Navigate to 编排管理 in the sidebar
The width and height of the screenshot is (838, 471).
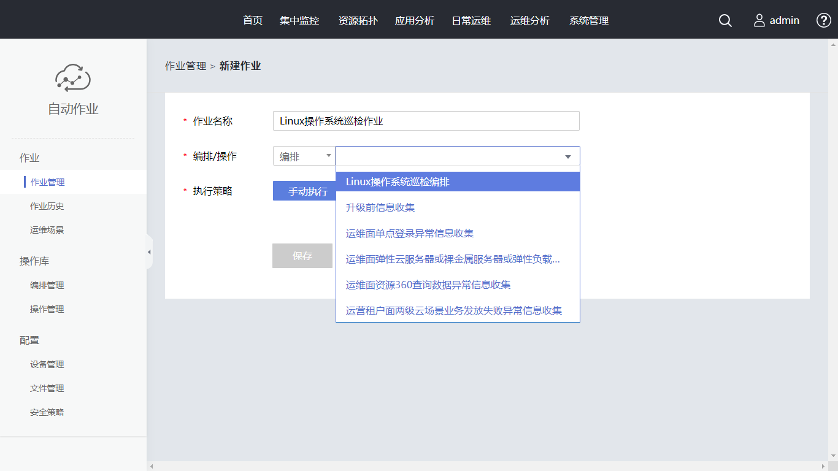pos(47,285)
